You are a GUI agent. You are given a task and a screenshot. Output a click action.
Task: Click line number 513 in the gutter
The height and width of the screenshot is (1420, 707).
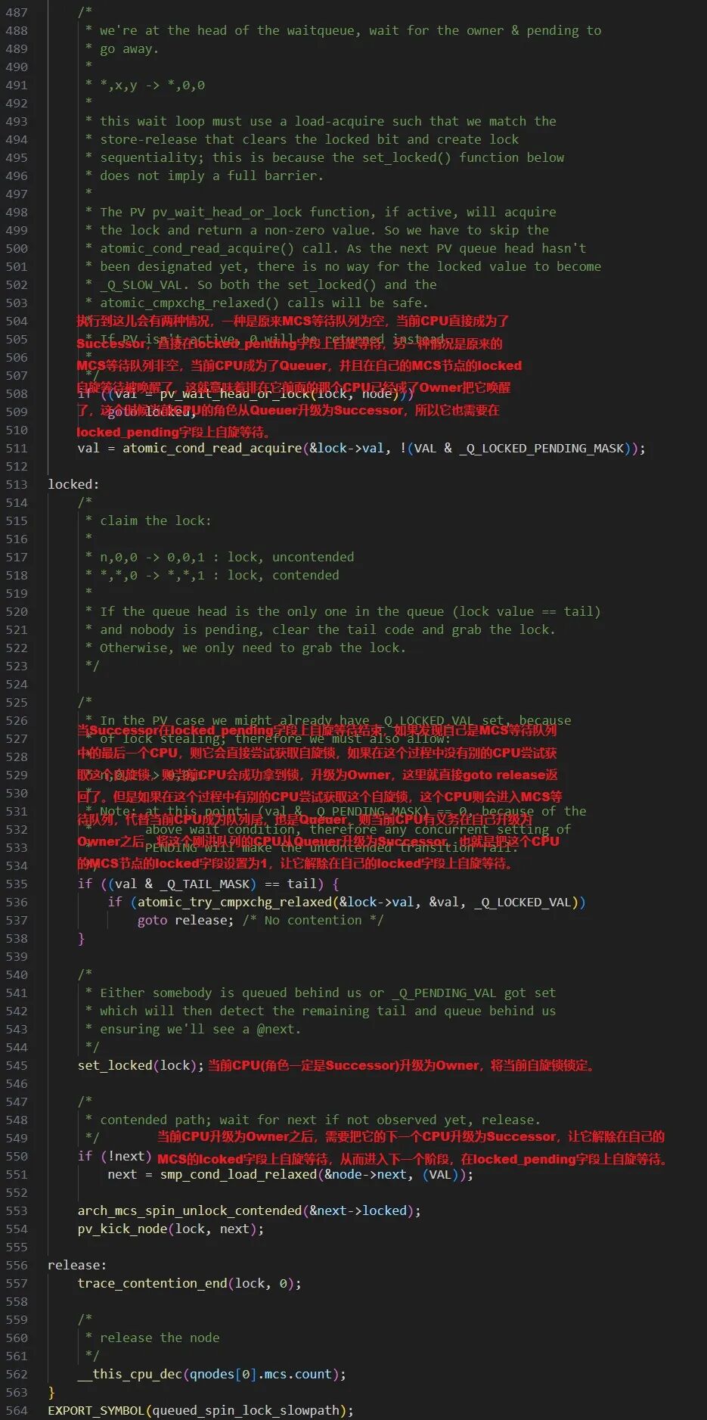(16, 484)
